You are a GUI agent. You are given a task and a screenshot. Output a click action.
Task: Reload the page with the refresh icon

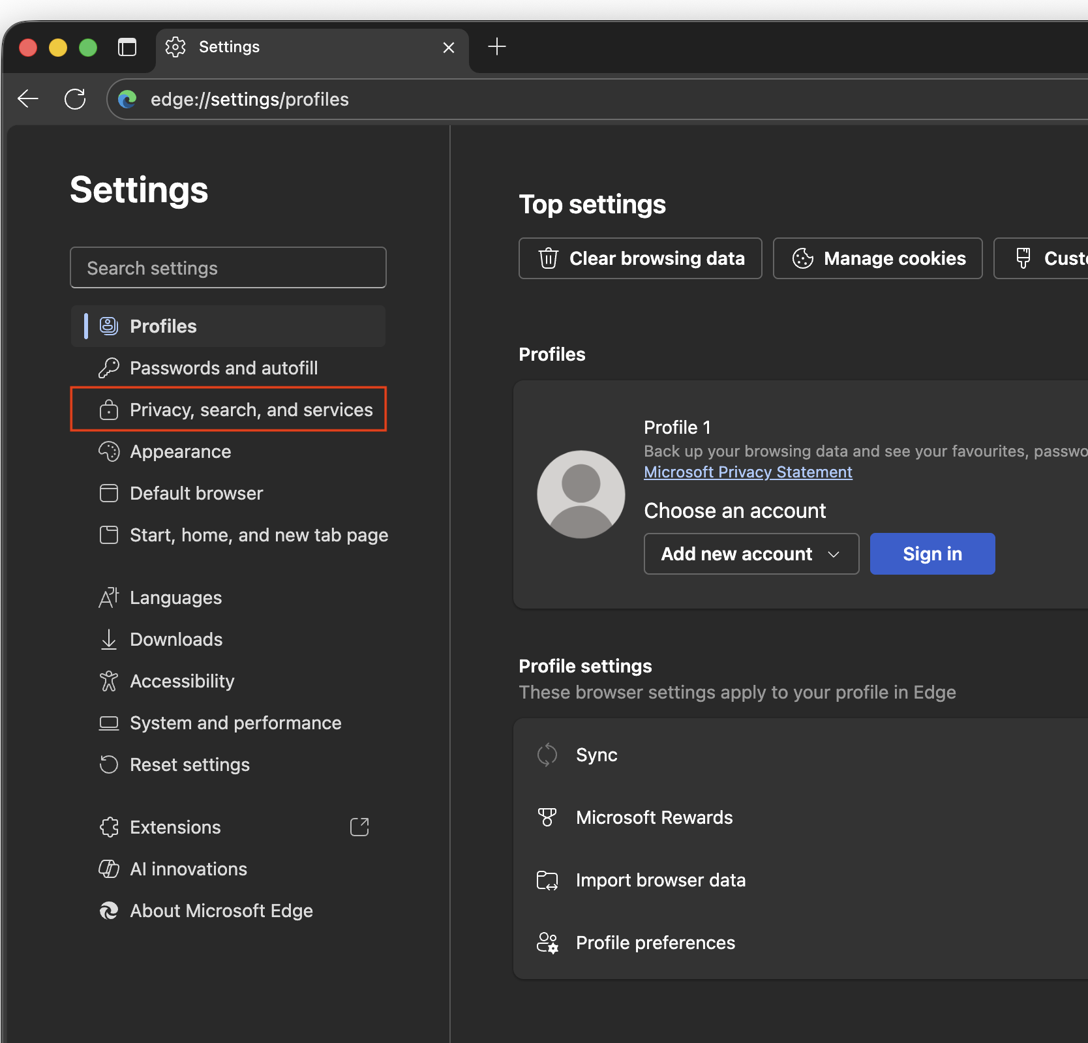[x=75, y=99]
